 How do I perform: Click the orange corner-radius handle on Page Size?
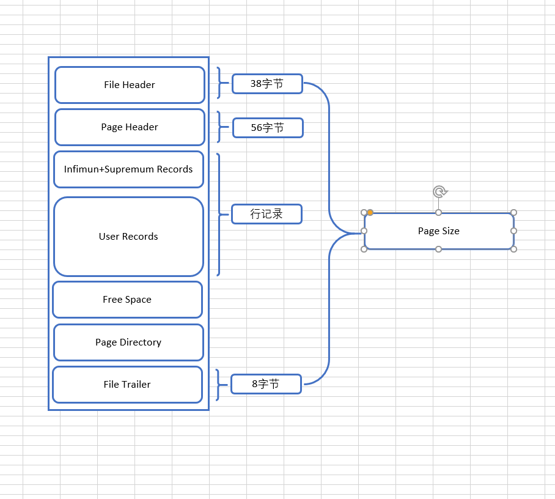tap(370, 212)
